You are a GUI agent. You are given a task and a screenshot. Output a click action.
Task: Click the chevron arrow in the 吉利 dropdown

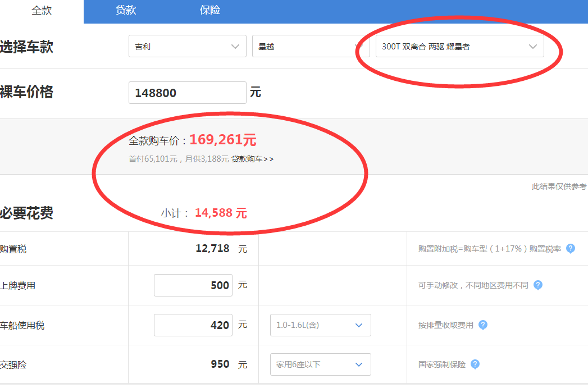pyautogui.click(x=235, y=47)
